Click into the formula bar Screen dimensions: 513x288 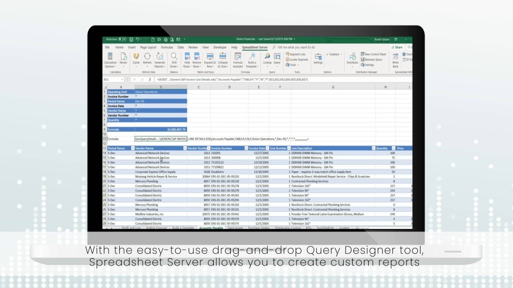click(x=283, y=79)
